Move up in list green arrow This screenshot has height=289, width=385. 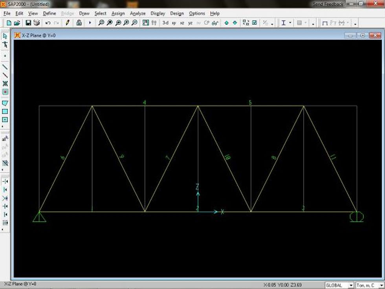point(226,23)
